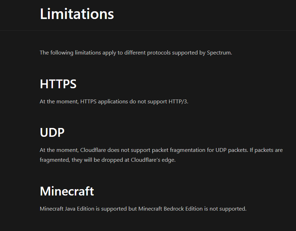Click the word fragmented in UDP paragraph
Image resolution: width=296 pixels, height=231 pixels.
pyautogui.click(x=55, y=160)
